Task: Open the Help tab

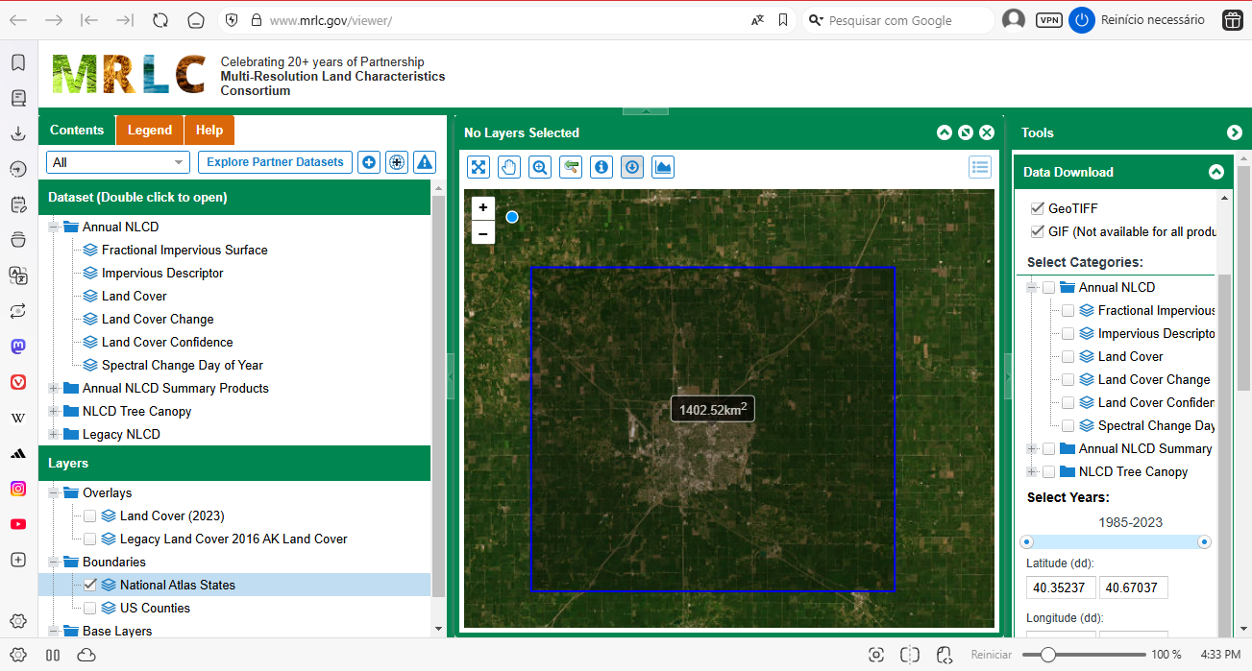Action: pos(209,131)
